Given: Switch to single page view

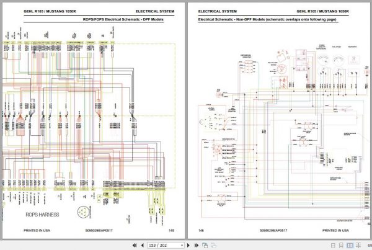Looking at the screenshot, I should click(x=333, y=246).
